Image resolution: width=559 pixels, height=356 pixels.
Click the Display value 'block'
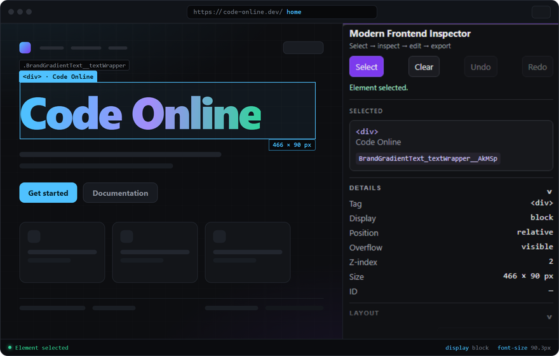click(541, 217)
